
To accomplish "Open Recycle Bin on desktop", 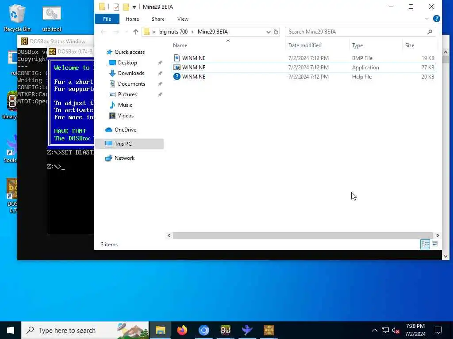I will 17,18.
